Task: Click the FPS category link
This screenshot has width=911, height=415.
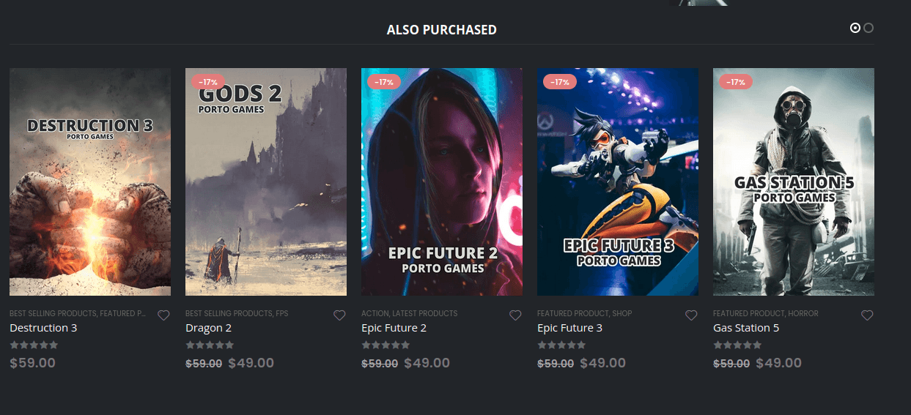Action: click(x=282, y=313)
